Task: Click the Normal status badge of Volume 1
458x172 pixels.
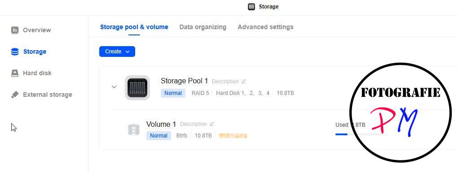Action: coord(159,136)
